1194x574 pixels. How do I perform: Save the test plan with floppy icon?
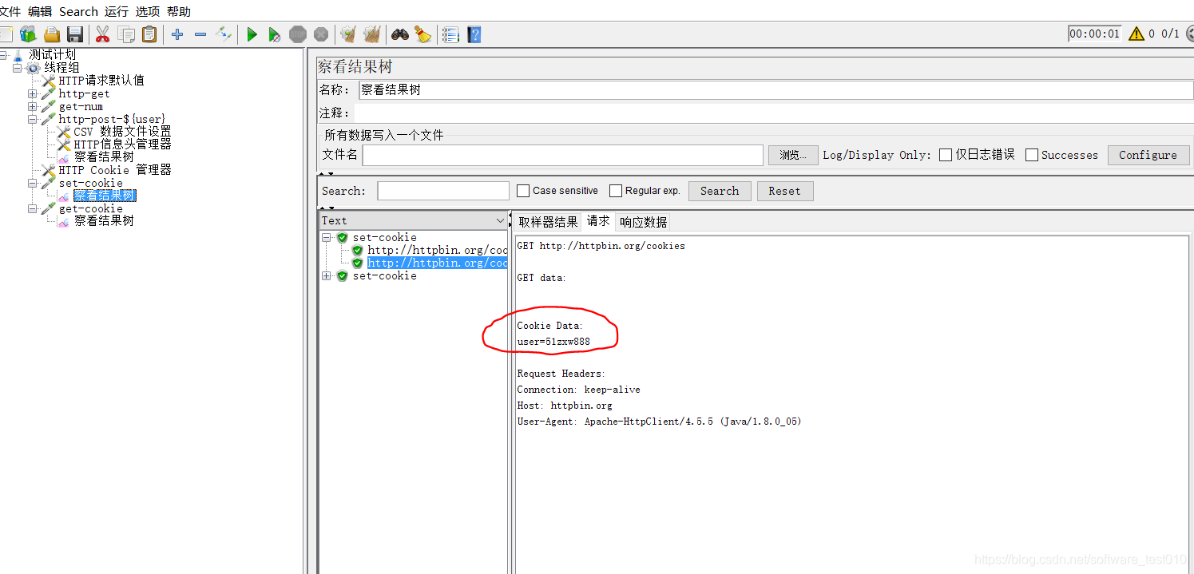click(x=75, y=34)
